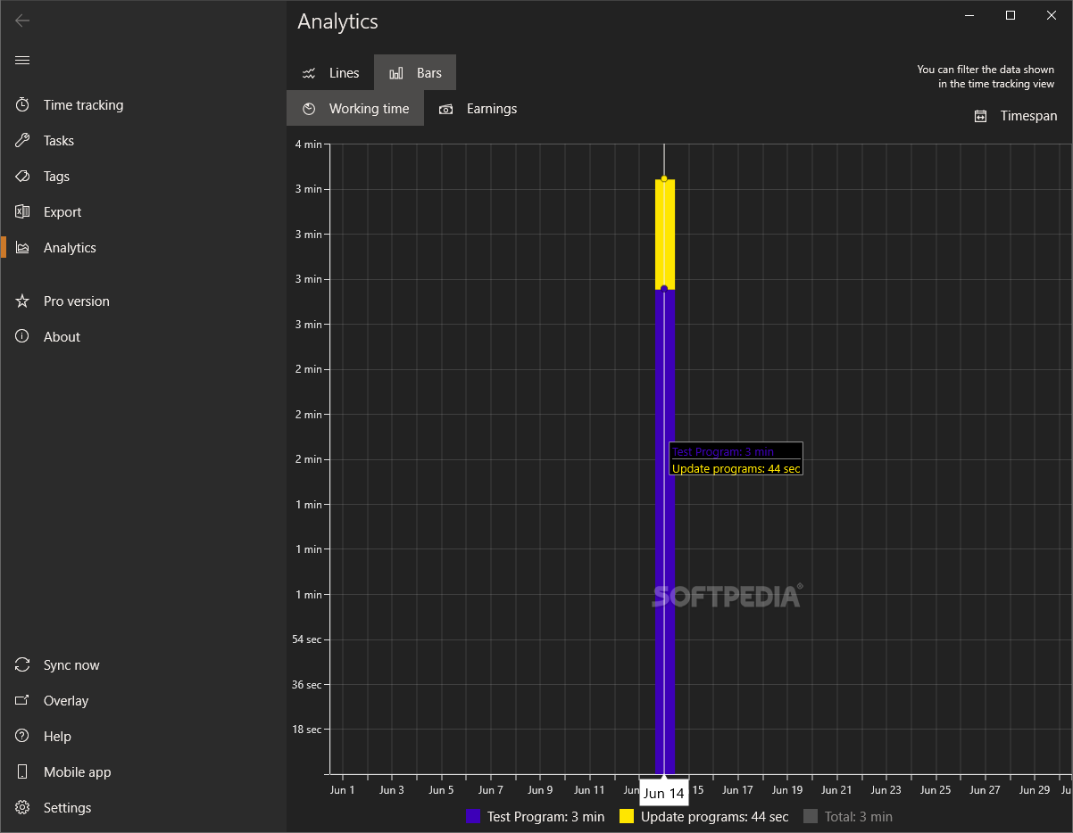Select the Working time tab
1073x833 pixels.
point(355,108)
